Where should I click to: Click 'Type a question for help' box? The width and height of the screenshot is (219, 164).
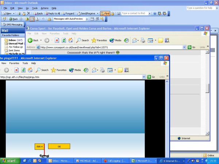click(x=201, y=8)
